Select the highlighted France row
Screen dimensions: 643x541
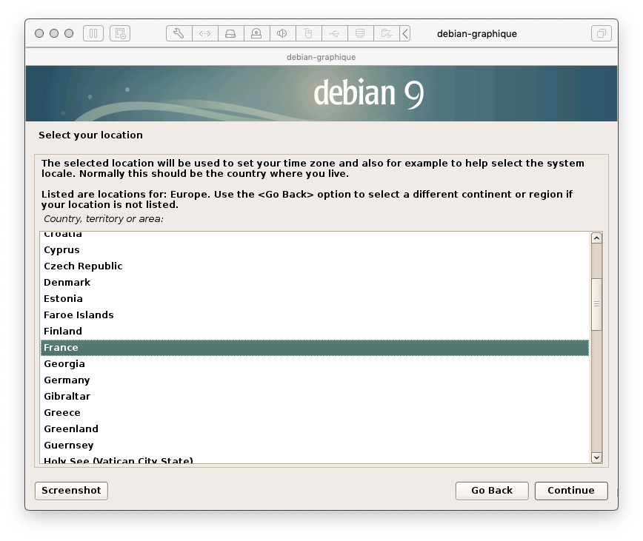coord(315,348)
